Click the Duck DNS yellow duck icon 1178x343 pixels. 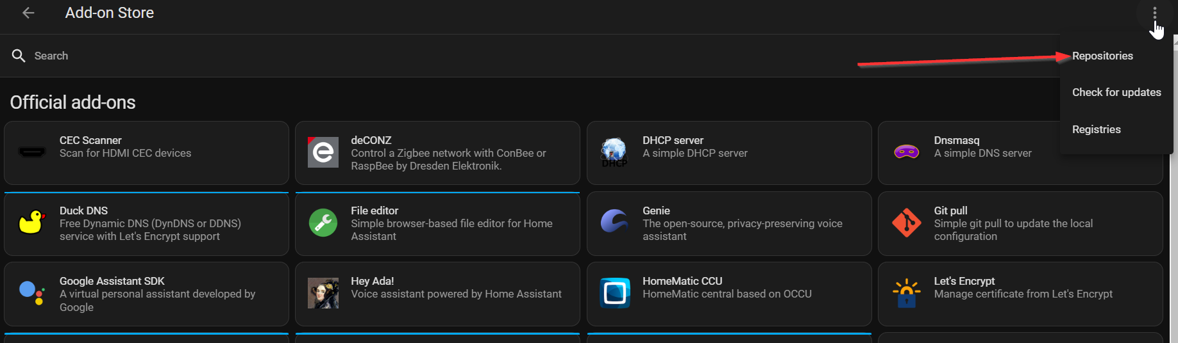click(x=32, y=223)
